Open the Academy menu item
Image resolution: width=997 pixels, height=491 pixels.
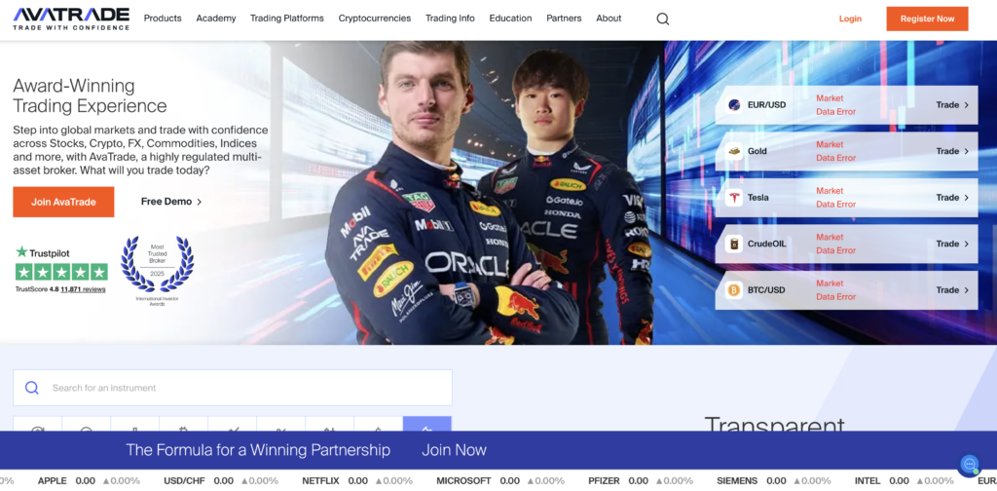[x=215, y=19]
